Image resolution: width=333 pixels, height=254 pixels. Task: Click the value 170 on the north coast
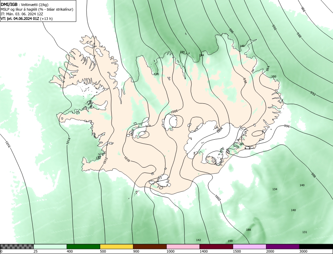[x=156, y=74]
